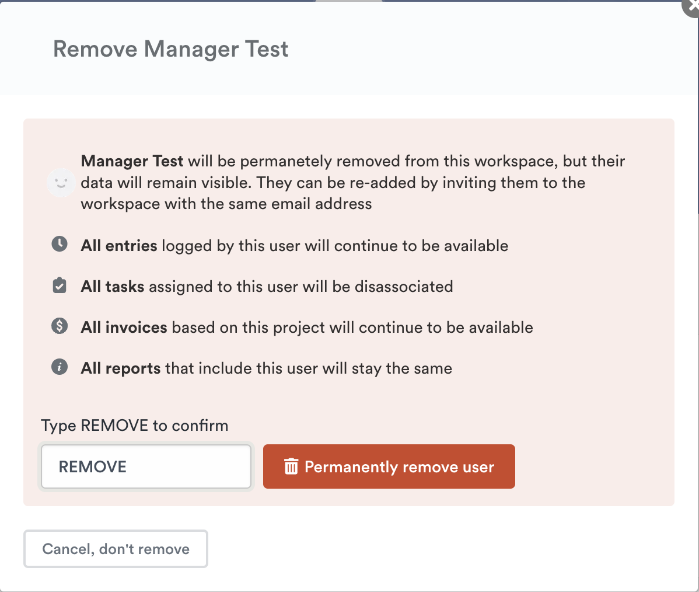Click the circular clock badge in the warning panel

pos(59,244)
